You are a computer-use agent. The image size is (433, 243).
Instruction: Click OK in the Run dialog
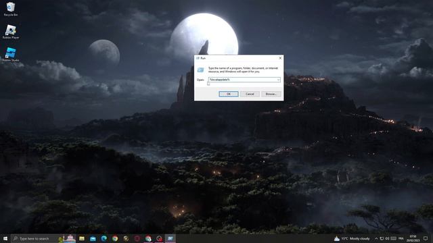tap(229, 94)
